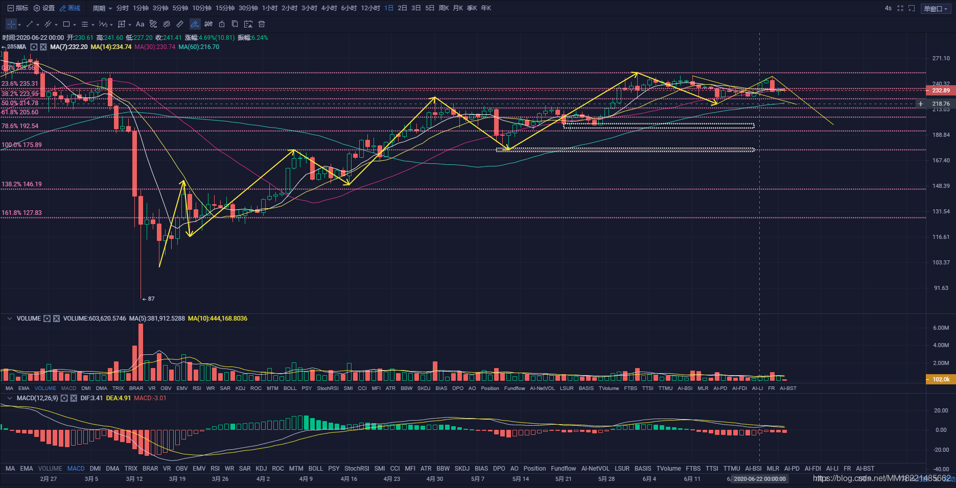Select the wave pattern tool
Screen dimensions: 956x488
coord(103,24)
